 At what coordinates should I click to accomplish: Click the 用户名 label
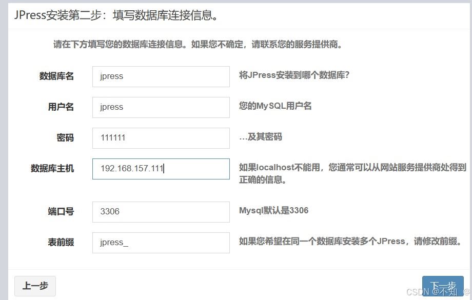tap(61, 107)
